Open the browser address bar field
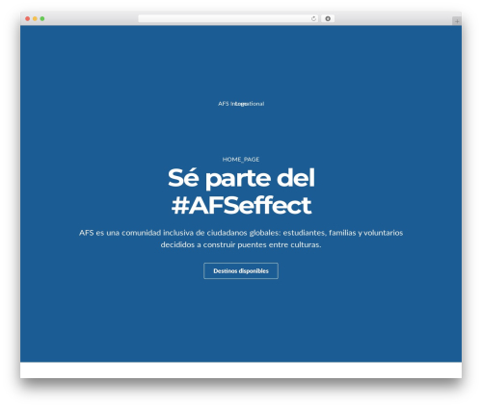 tap(228, 19)
